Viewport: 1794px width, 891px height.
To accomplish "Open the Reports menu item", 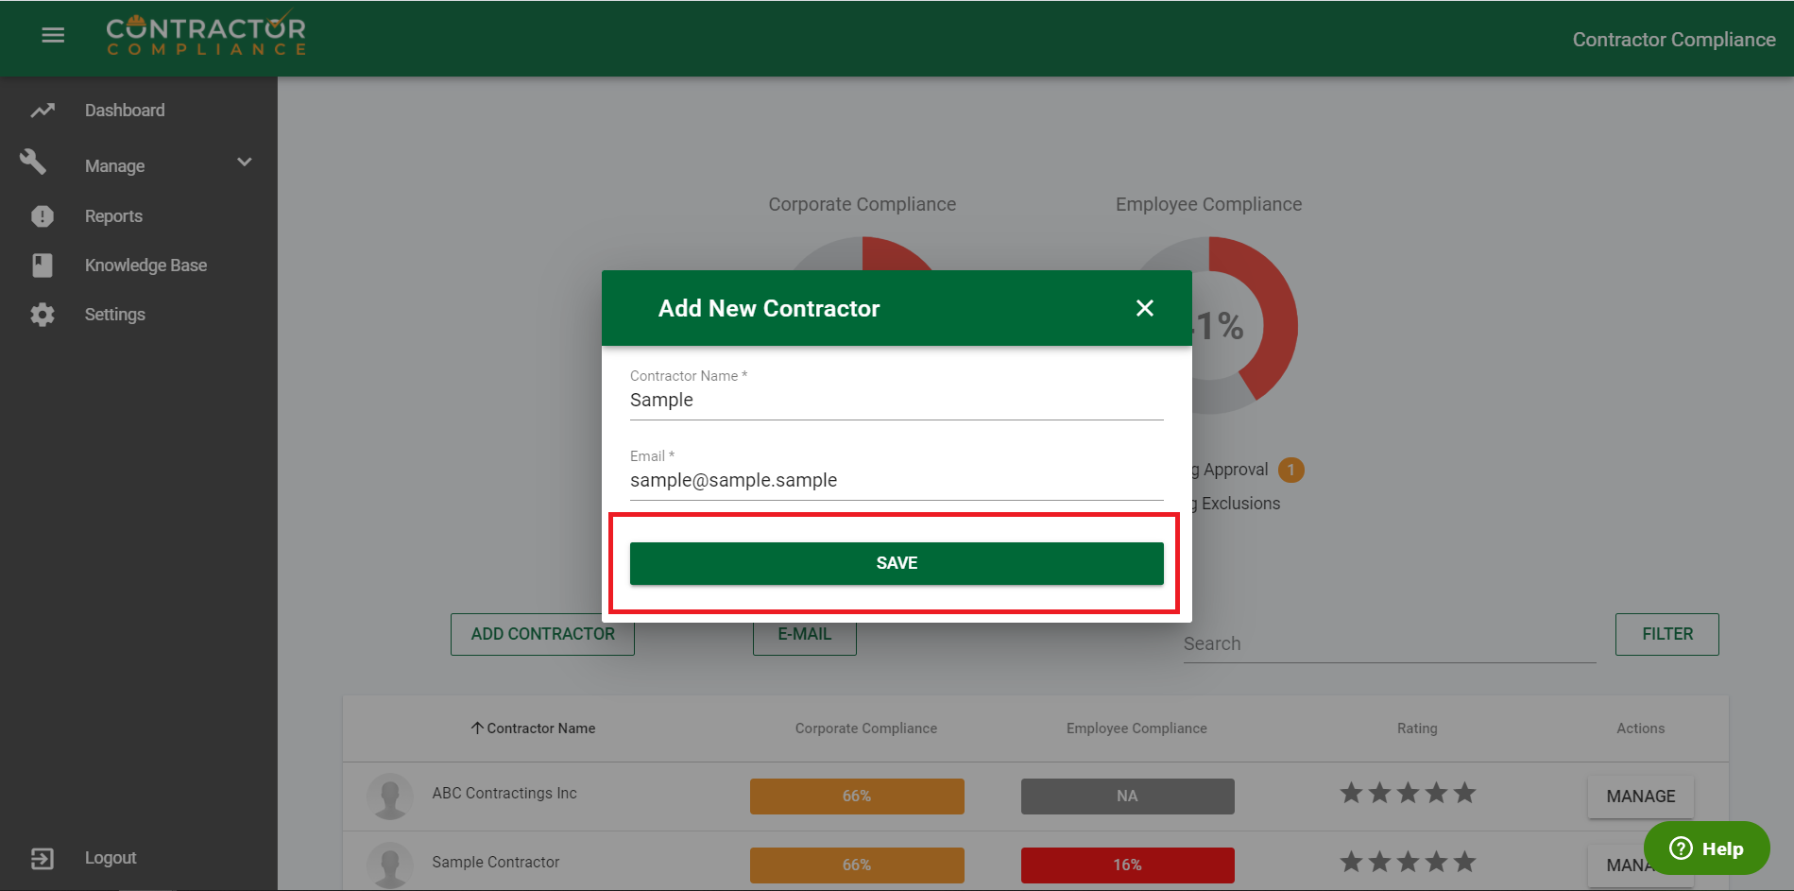I will click(x=113, y=216).
